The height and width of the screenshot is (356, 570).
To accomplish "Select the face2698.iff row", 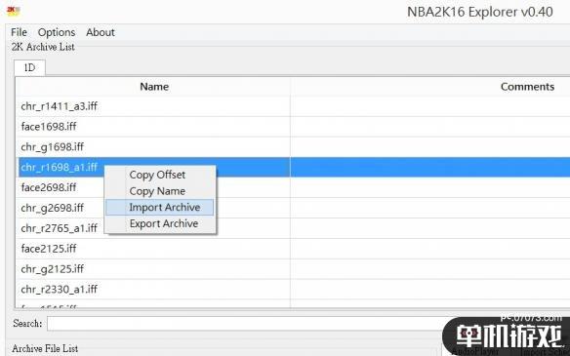I will (293, 187).
